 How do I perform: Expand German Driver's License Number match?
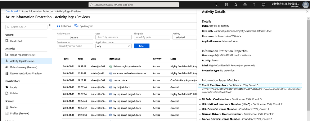(x=200, y=114)
